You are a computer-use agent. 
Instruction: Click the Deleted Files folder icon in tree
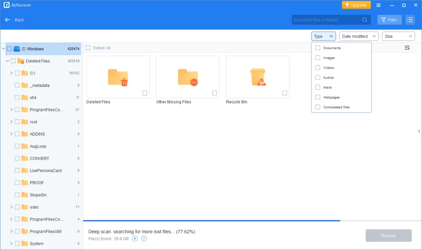pyautogui.click(x=21, y=61)
